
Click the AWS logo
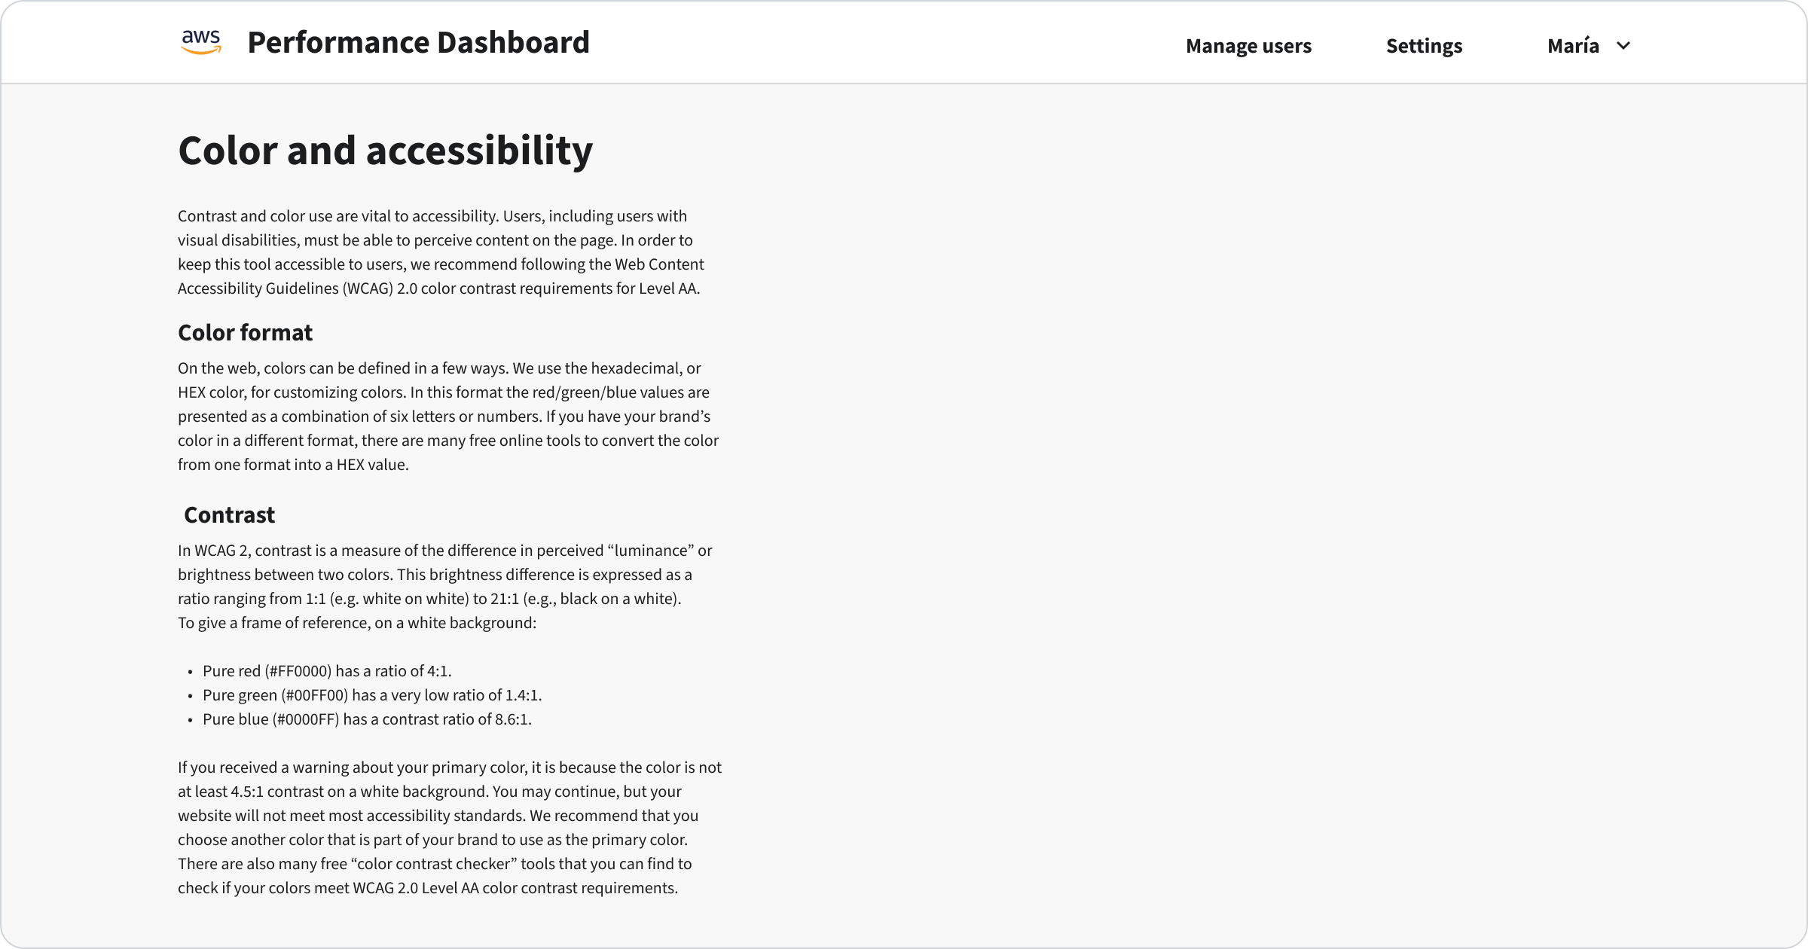202,41
